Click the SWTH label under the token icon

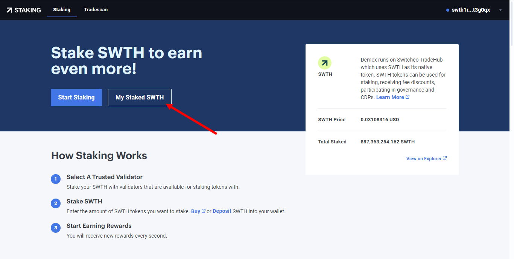[x=325, y=74]
